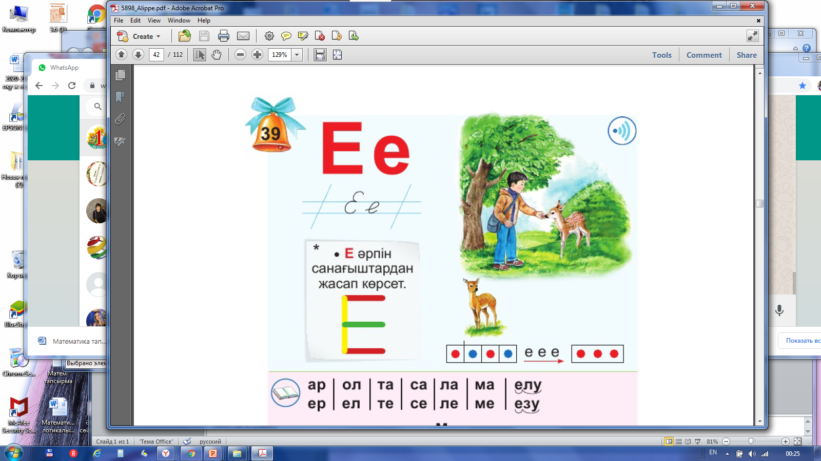This screenshot has height=461, width=821.
Task: Switch PowerPoint to Normal view
Action: point(669,441)
